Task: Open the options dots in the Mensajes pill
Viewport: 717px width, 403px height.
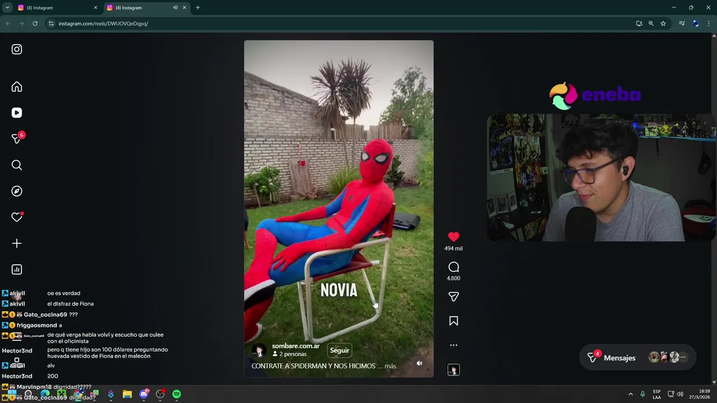Action: (683, 357)
